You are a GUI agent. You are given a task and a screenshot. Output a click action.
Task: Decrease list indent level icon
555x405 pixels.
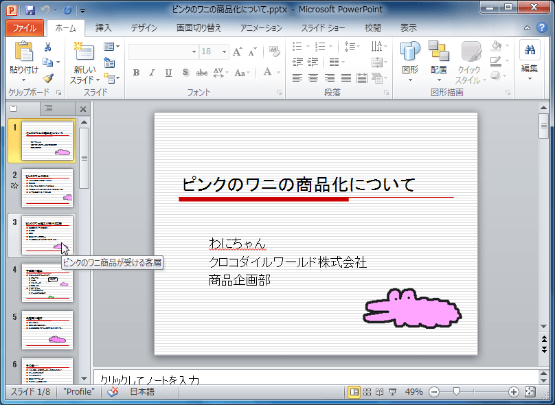coord(297,62)
